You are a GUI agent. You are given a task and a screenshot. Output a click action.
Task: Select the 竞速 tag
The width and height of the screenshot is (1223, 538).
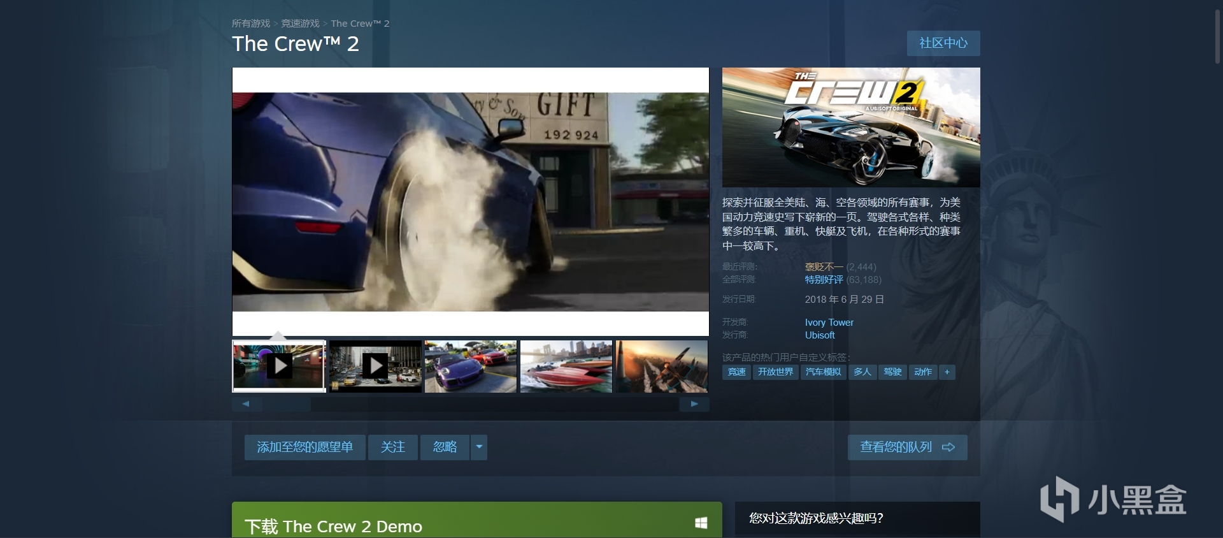[736, 372]
